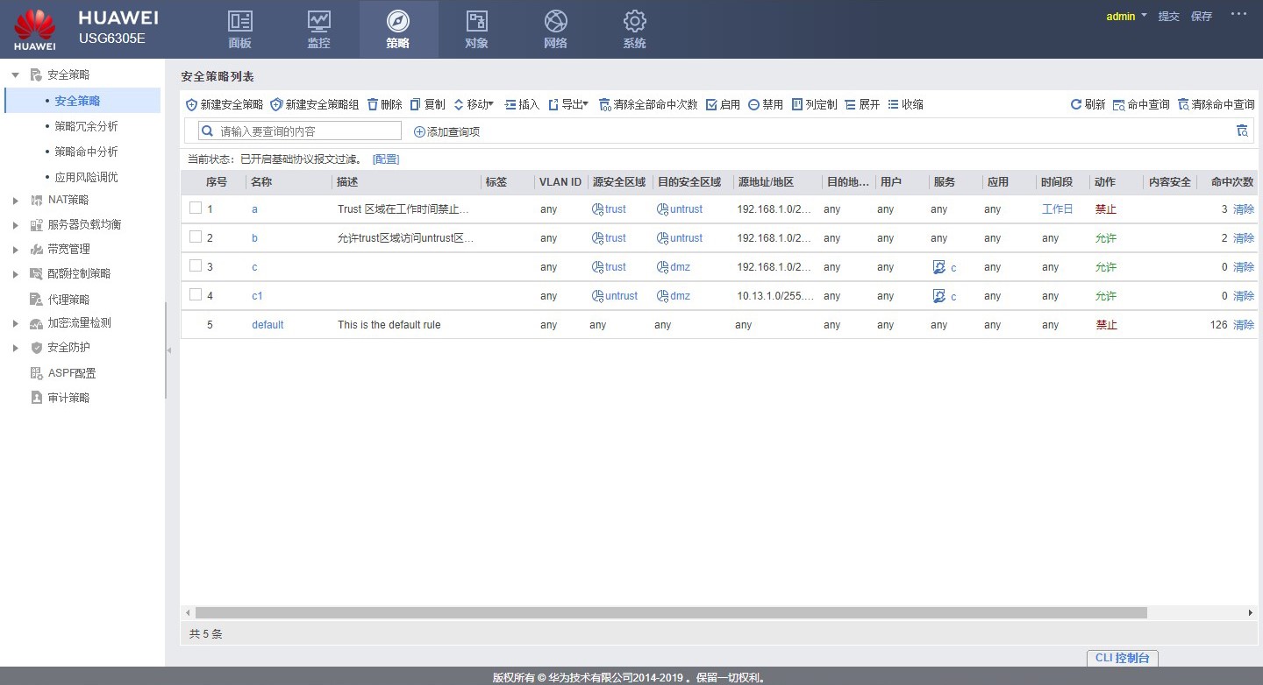
Task: Click the Delete (删除) trash icon
Action: tap(373, 104)
